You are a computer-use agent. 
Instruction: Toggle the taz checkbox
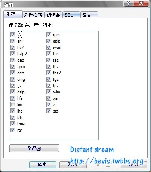tap(49, 60)
